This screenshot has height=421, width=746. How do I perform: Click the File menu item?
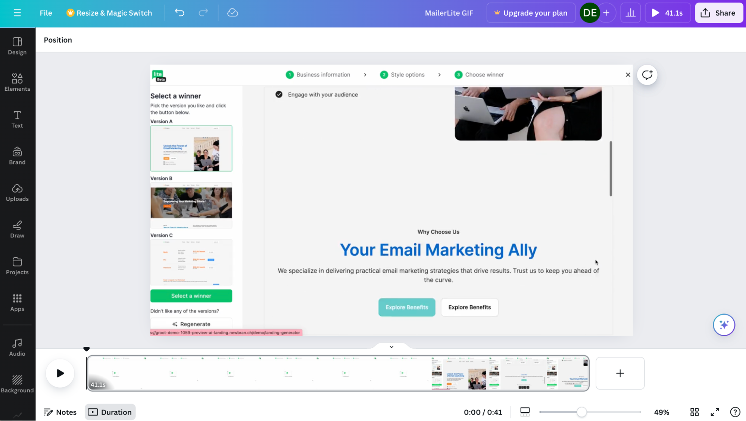[46, 13]
